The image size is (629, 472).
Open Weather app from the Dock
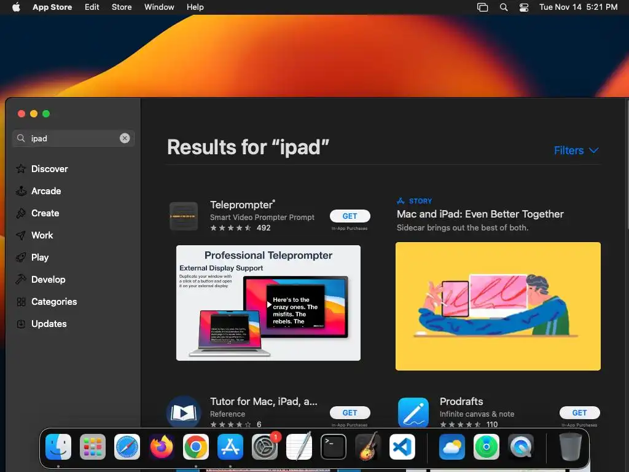pyautogui.click(x=451, y=447)
